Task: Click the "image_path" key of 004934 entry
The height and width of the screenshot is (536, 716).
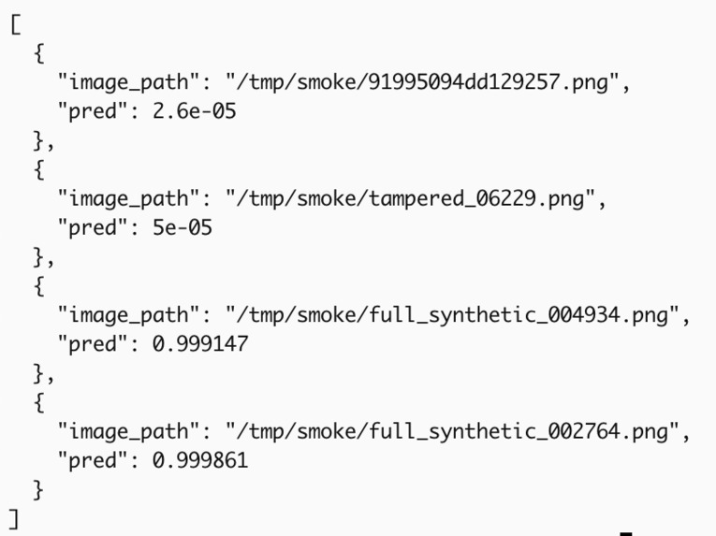Action: 128,315
